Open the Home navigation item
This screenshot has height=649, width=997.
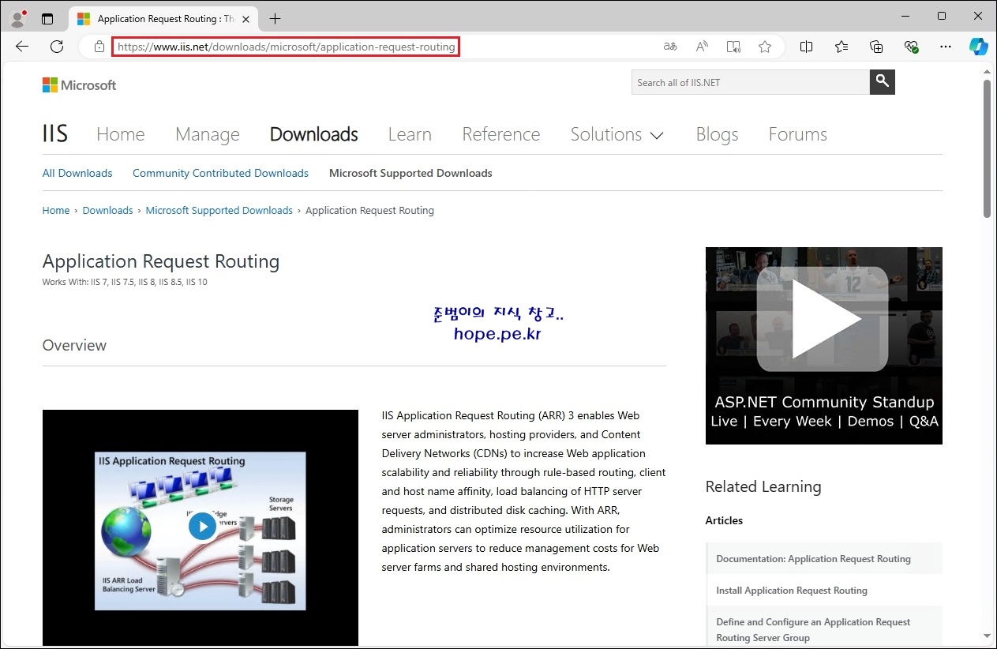(x=121, y=134)
